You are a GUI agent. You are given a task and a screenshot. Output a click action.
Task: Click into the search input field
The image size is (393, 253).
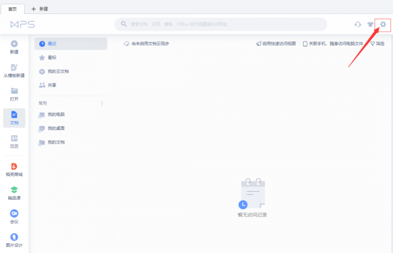click(x=221, y=24)
